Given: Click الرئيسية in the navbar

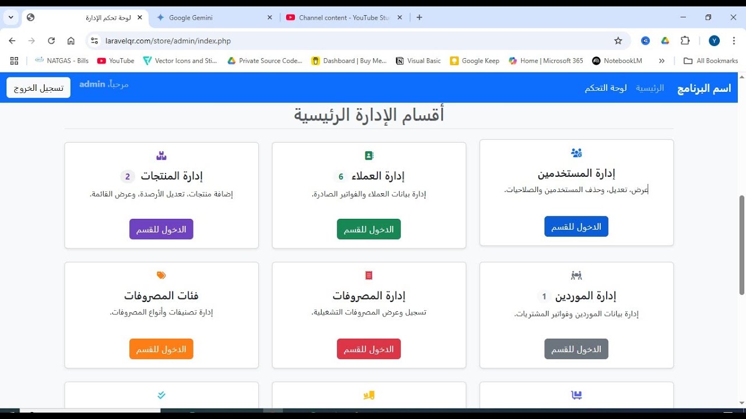Looking at the screenshot, I should point(650,88).
